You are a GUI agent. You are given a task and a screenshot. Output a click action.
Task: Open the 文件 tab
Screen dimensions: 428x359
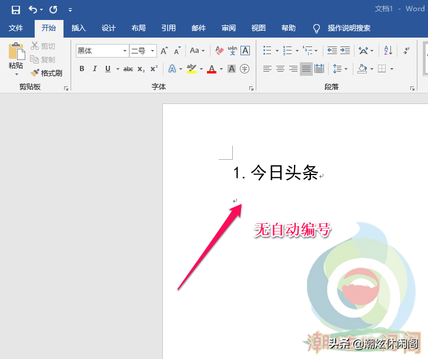pyautogui.click(x=16, y=28)
